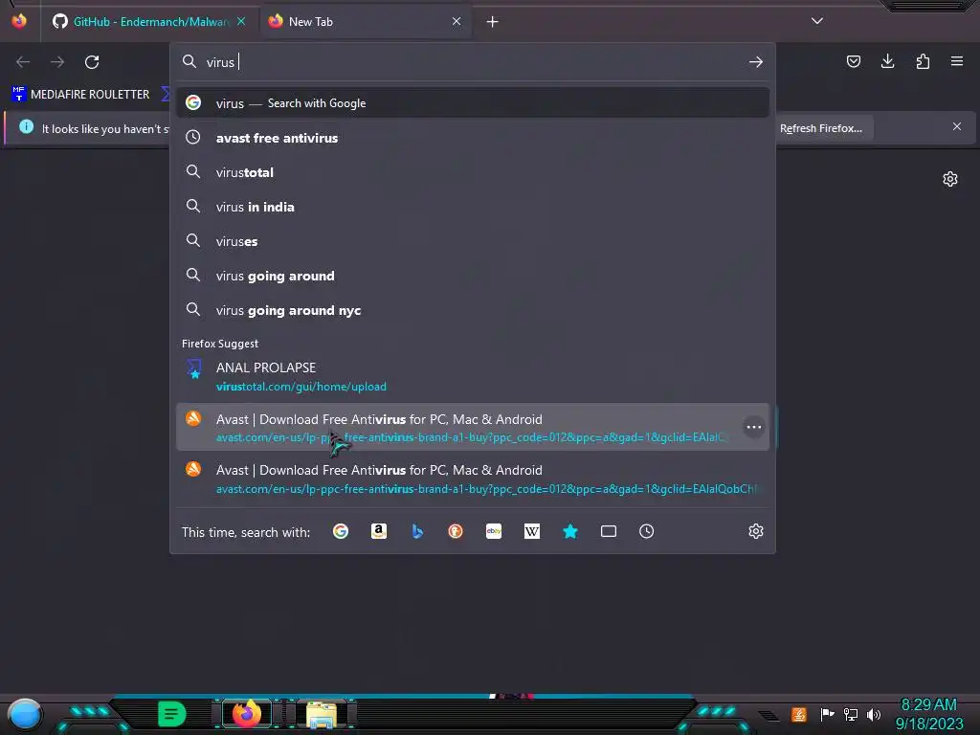
Task: Open the new tab page customize gear
Action: [x=950, y=179]
